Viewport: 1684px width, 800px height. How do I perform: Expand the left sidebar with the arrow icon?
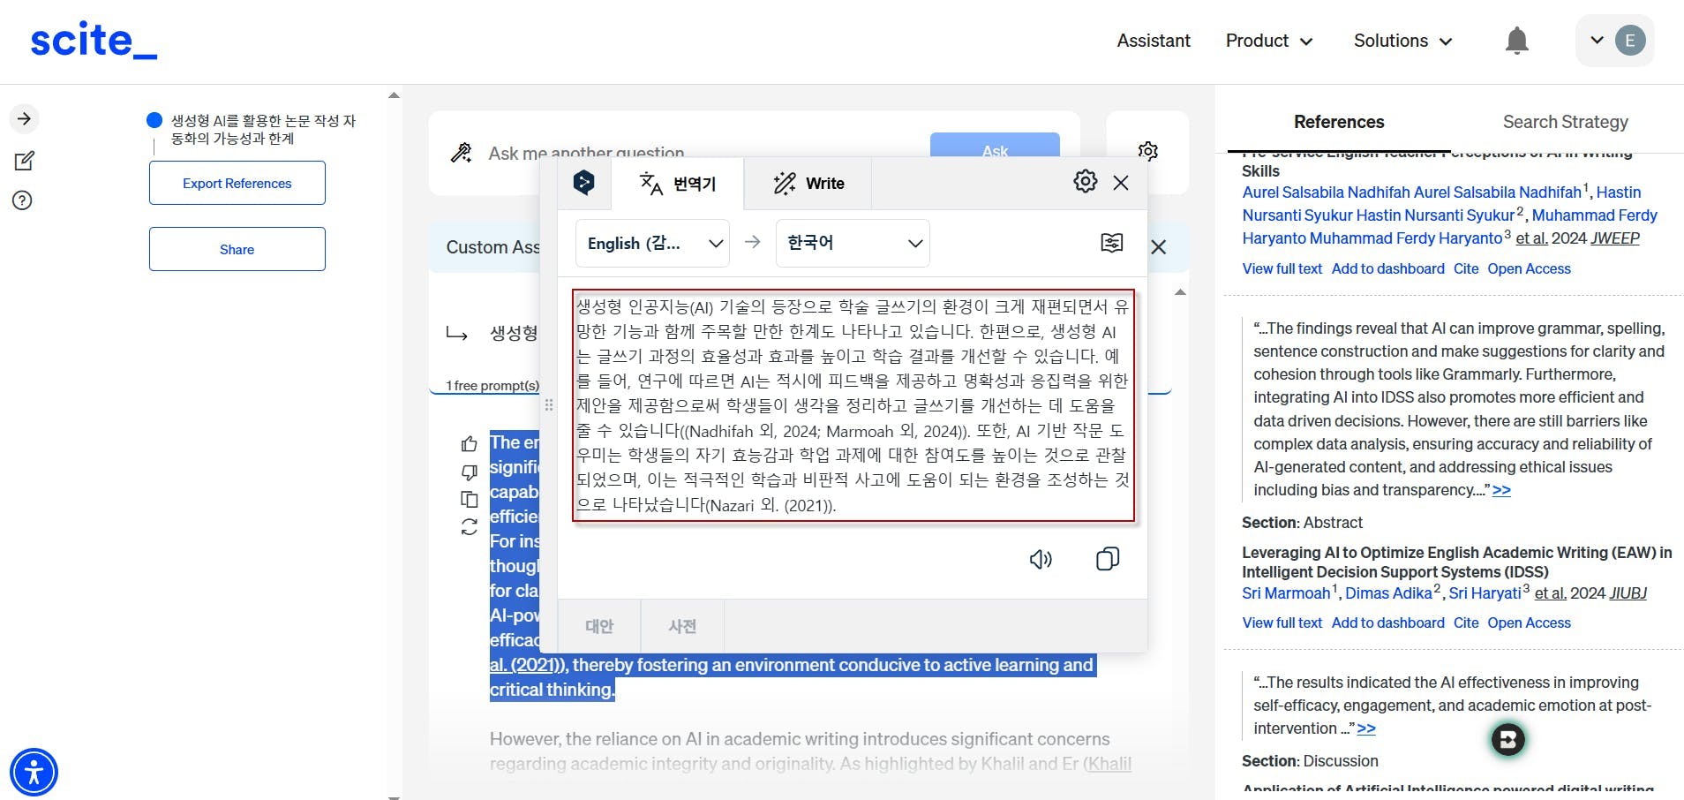pyautogui.click(x=25, y=119)
